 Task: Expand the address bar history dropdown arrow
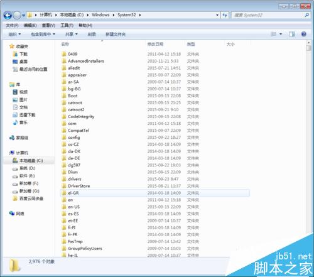click(217, 15)
